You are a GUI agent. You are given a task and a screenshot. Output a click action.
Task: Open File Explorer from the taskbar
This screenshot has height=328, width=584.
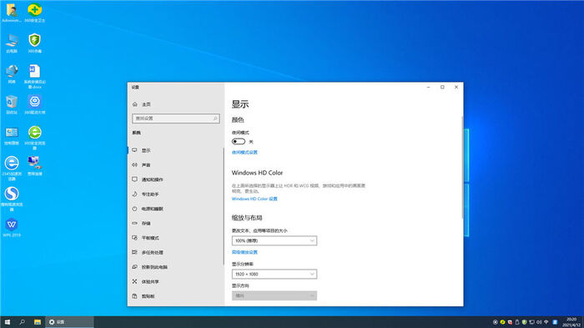tap(38, 322)
